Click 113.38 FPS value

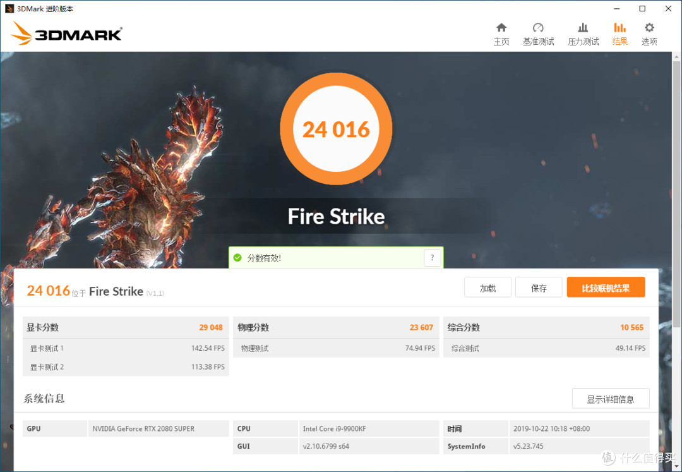click(208, 366)
